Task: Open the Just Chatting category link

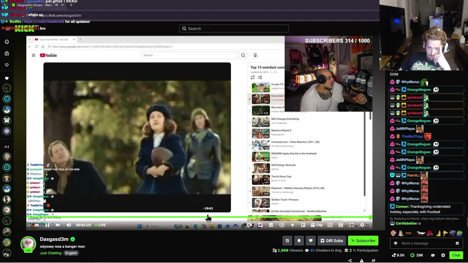Action: tap(50, 253)
